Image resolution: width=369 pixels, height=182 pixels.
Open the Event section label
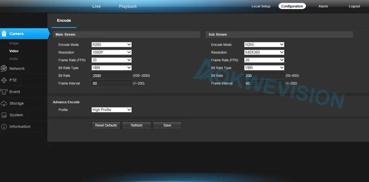15,92
